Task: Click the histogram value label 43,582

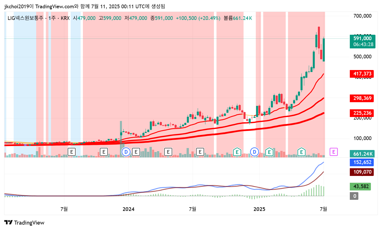Action: coord(360,187)
